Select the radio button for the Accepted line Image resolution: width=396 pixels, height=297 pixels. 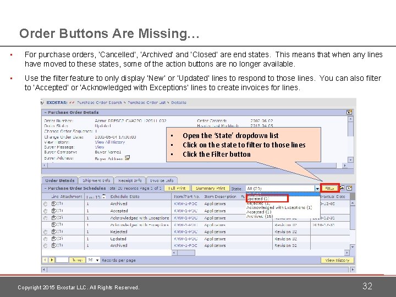pos(45,211)
